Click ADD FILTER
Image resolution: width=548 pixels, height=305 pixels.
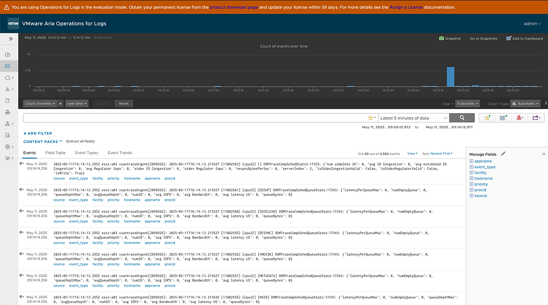tap(37, 133)
